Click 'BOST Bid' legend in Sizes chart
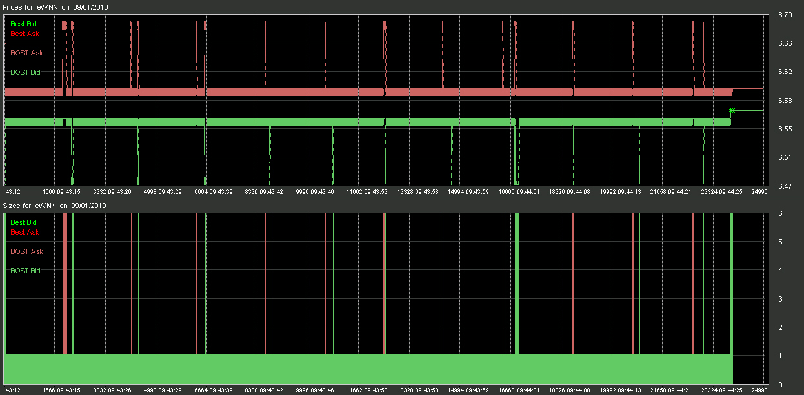This screenshot has height=395, width=804. coord(25,271)
